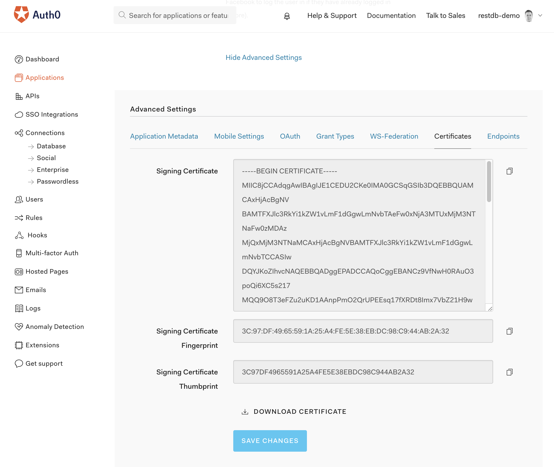Switch to the OAuth tab
Viewport: 554px width, 467px height.
290,136
